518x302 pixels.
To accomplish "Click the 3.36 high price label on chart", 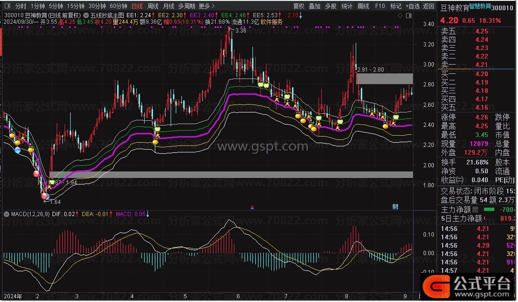I will [240, 30].
